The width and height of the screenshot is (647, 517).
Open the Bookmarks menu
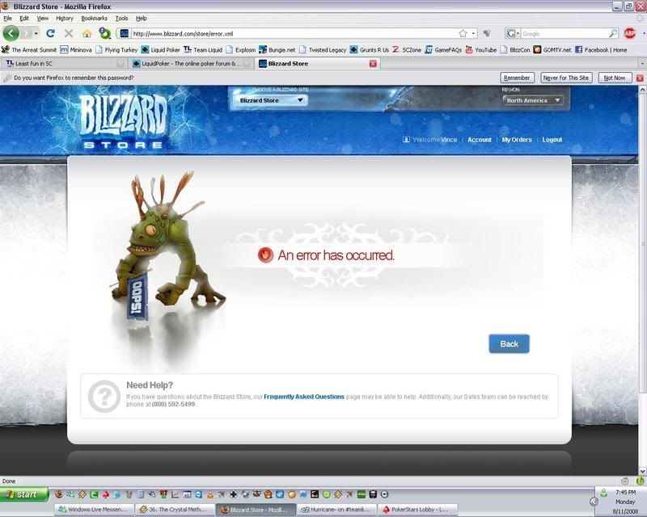coord(94,18)
